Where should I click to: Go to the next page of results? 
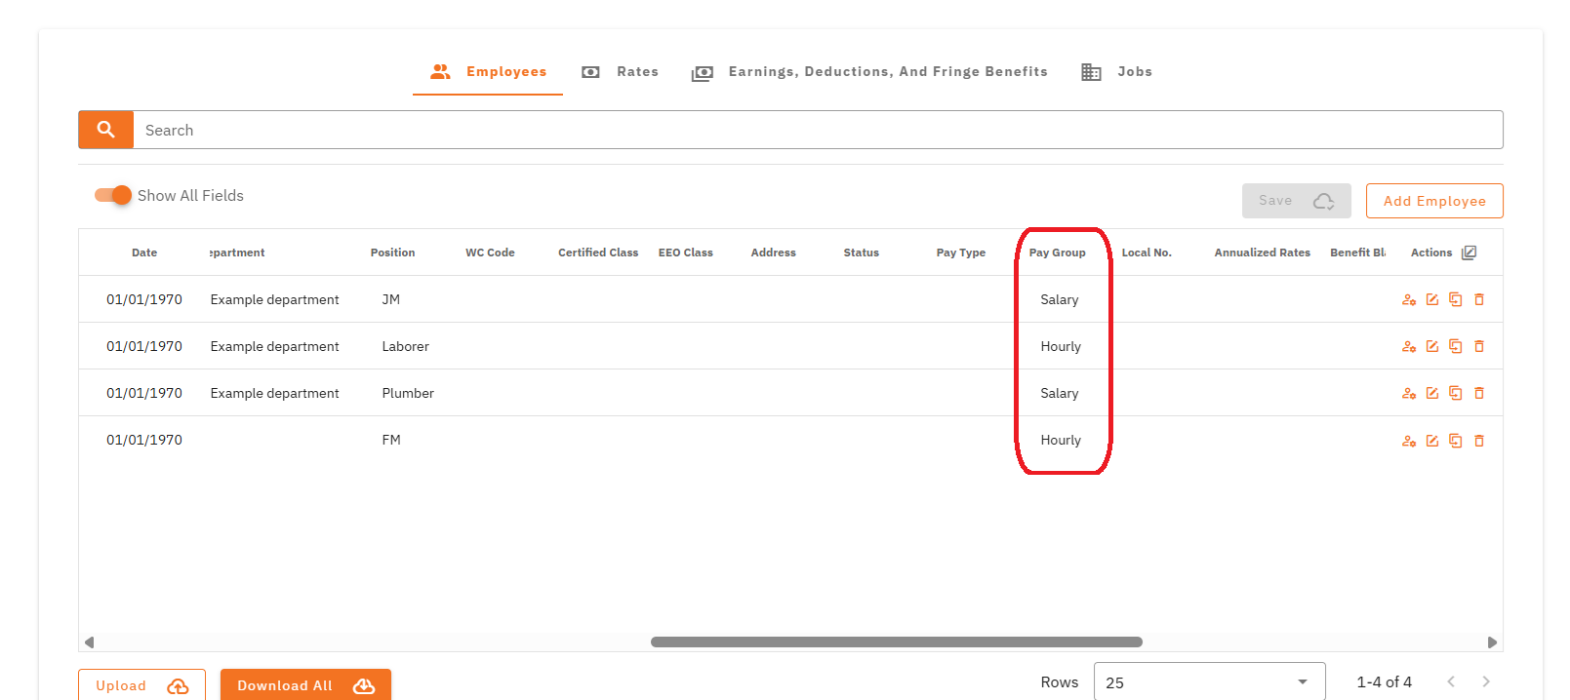click(x=1485, y=681)
